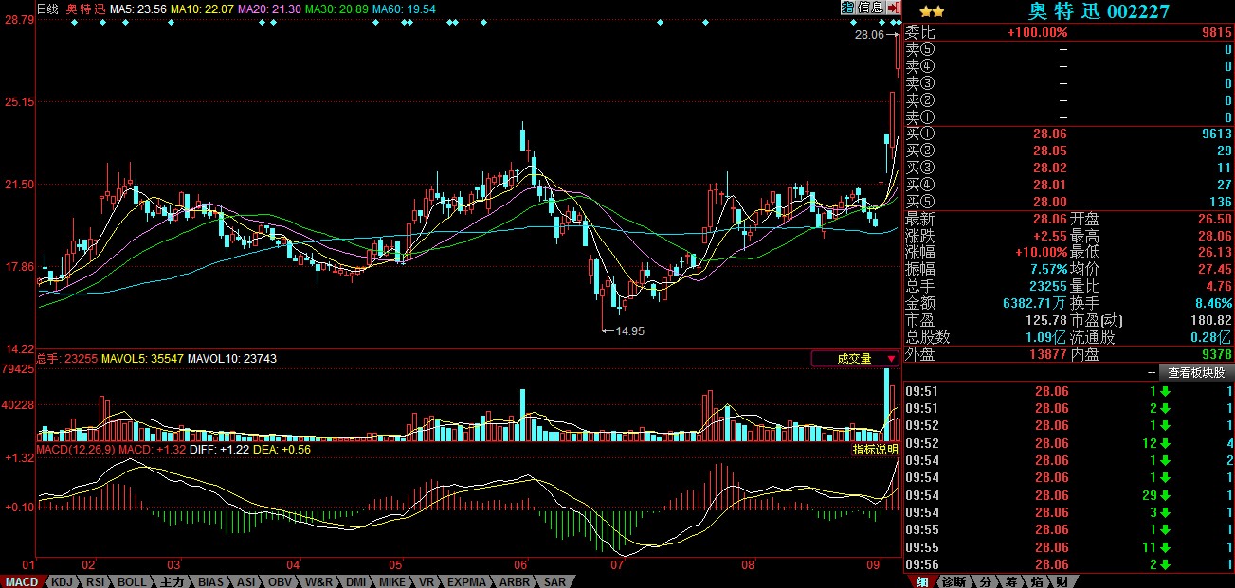Click the stock title 奥特迅 002227
Viewport: 1235px width, 588px height.
point(1099,11)
